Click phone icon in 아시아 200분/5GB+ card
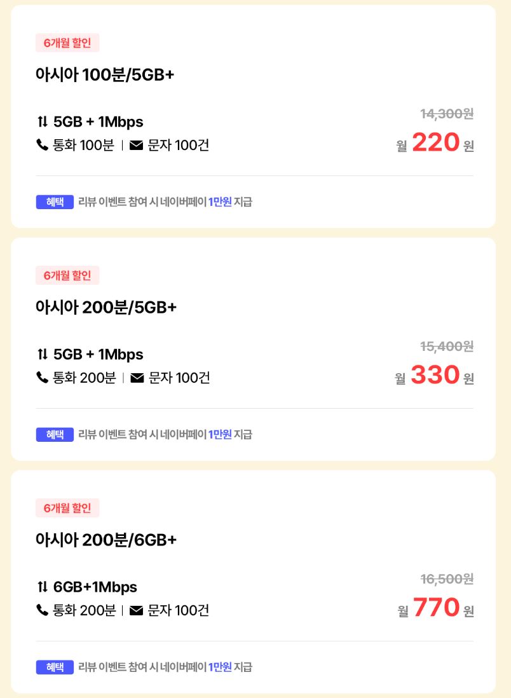 tap(43, 378)
